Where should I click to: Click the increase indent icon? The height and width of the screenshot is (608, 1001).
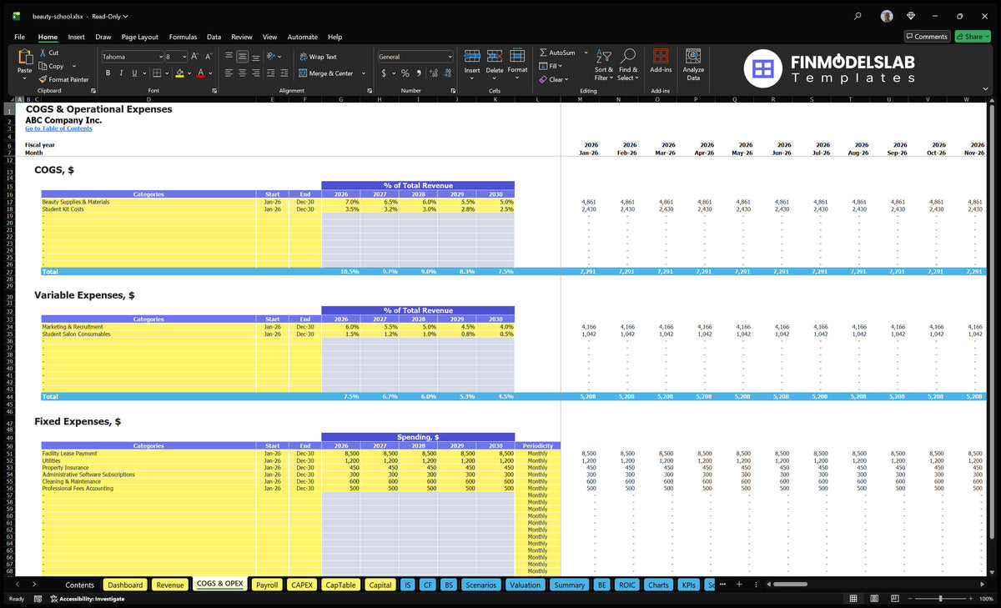[284, 73]
